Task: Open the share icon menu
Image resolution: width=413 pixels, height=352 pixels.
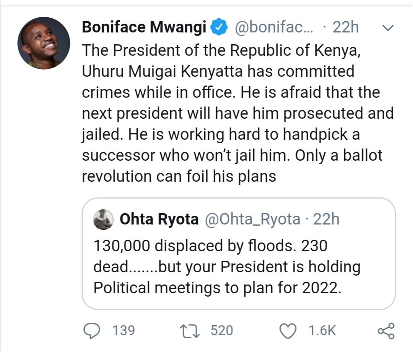Action: (x=385, y=331)
